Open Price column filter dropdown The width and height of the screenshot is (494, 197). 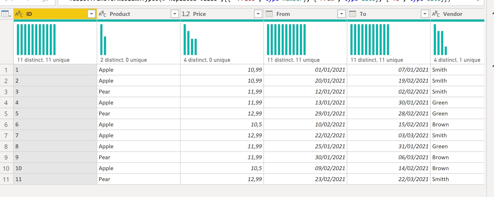[258, 14]
